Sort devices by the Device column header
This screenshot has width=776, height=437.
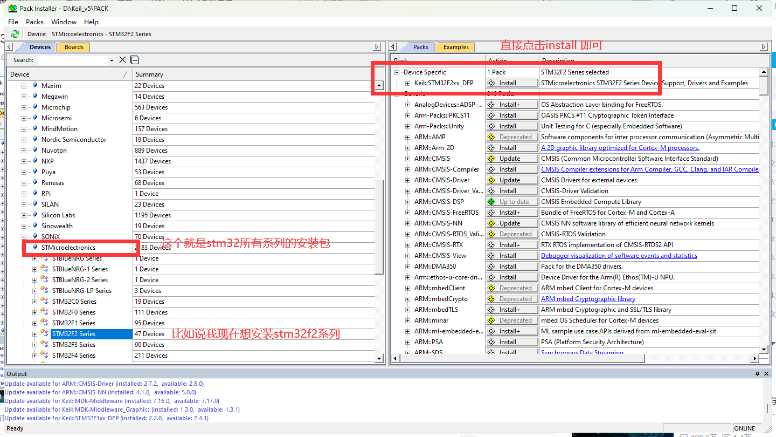(70, 74)
